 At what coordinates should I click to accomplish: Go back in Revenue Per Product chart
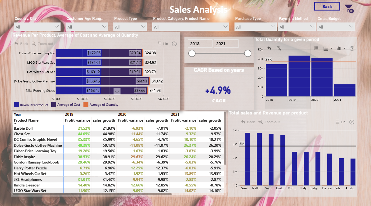[x=21, y=44]
